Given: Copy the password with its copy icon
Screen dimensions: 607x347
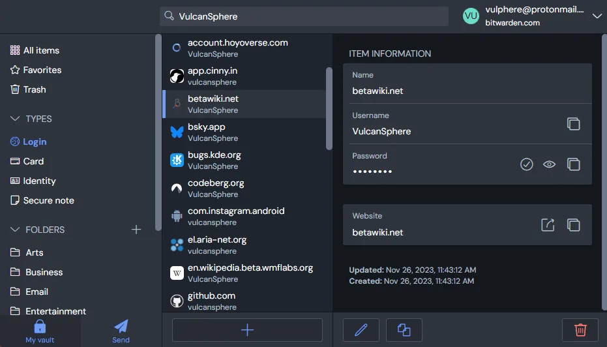Looking at the screenshot, I should pos(573,164).
